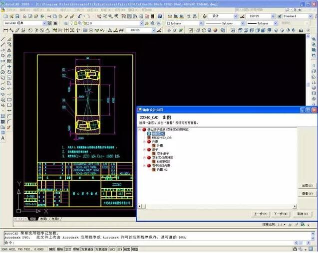Click the Linear dimension icon in the dimension toolbar
Screen dimensions: 318x253
click(4, 30)
